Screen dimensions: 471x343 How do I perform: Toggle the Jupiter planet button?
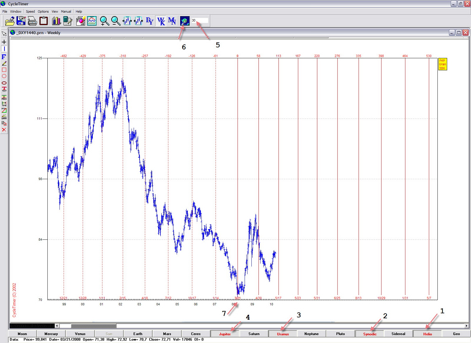(x=225, y=334)
